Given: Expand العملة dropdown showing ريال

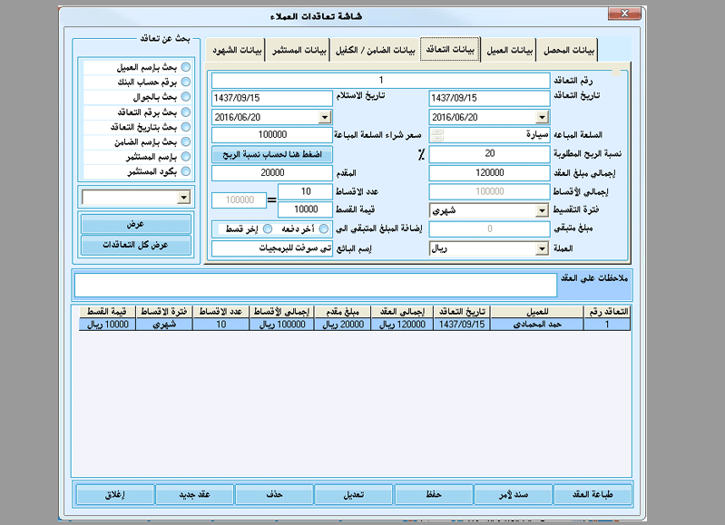Looking at the screenshot, I should click(x=542, y=249).
